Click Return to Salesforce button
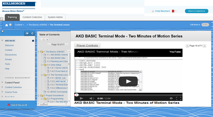This screenshot has height=117, width=213. tap(197, 11)
